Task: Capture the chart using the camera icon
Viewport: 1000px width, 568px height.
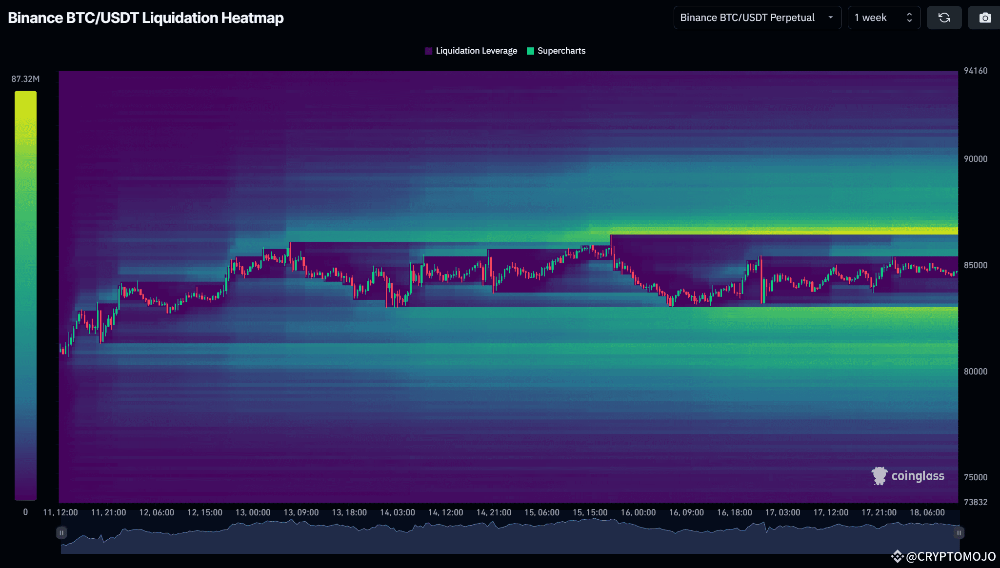Action: point(984,18)
